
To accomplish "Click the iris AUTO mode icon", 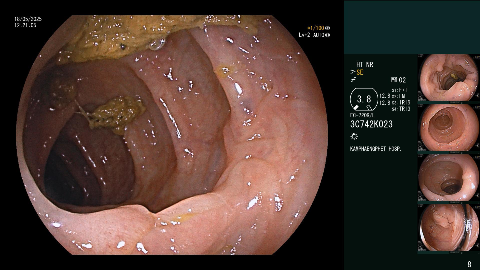I will coord(327,35).
